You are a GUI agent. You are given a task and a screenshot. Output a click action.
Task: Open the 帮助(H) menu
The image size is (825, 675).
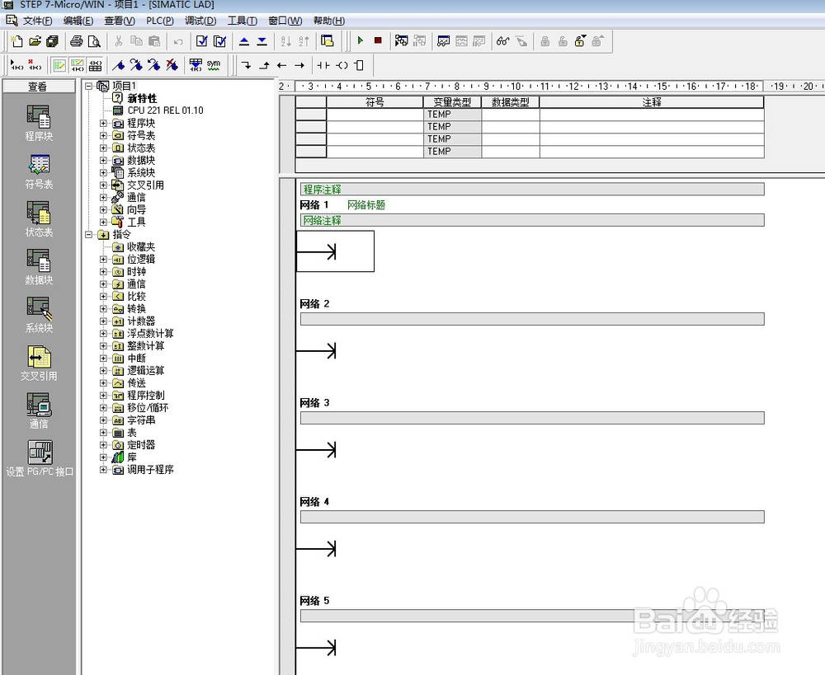(329, 21)
